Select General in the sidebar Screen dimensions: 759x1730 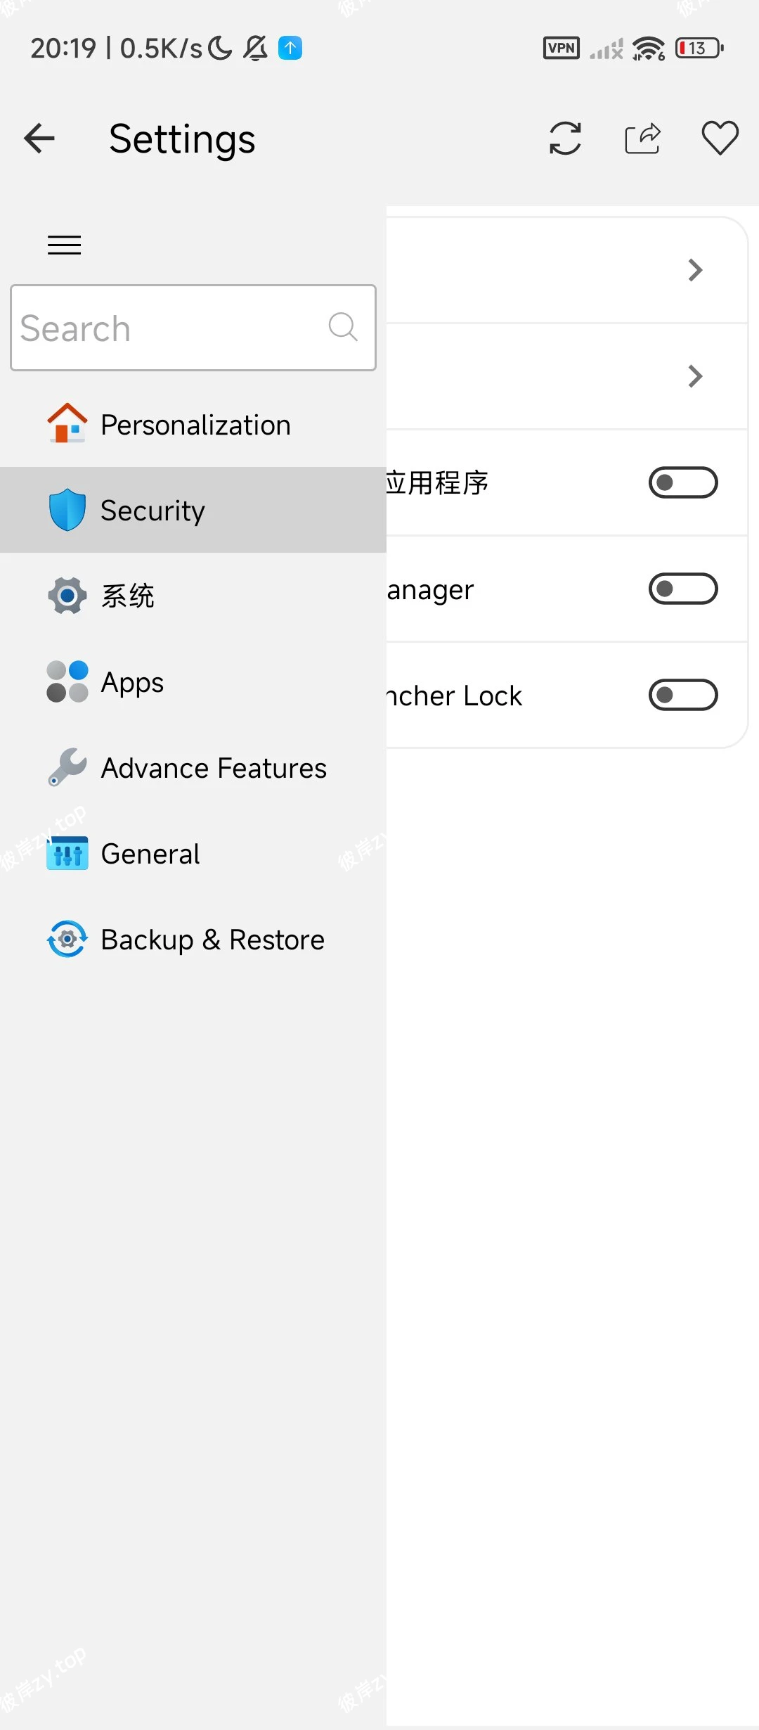[150, 853]
